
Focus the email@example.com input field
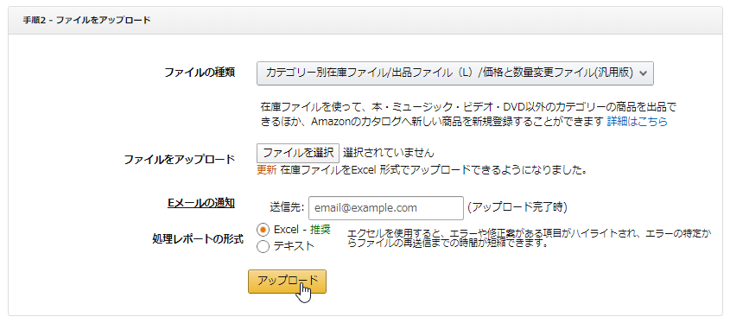click(x=386, y=208)
